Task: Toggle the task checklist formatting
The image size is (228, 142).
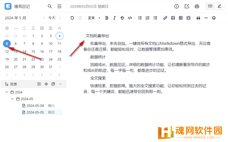Action: (x=155, y=18)
